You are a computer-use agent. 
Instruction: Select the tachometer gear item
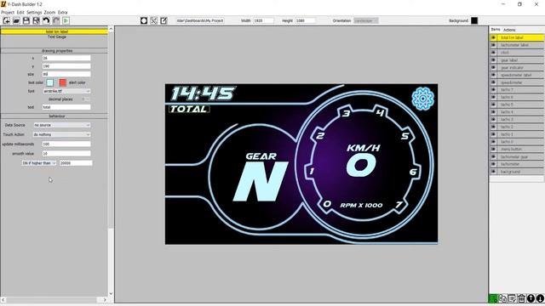tap(520, 156)
